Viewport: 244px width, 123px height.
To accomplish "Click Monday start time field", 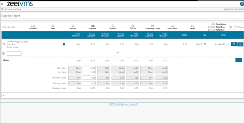I will [x=75, y=68].
